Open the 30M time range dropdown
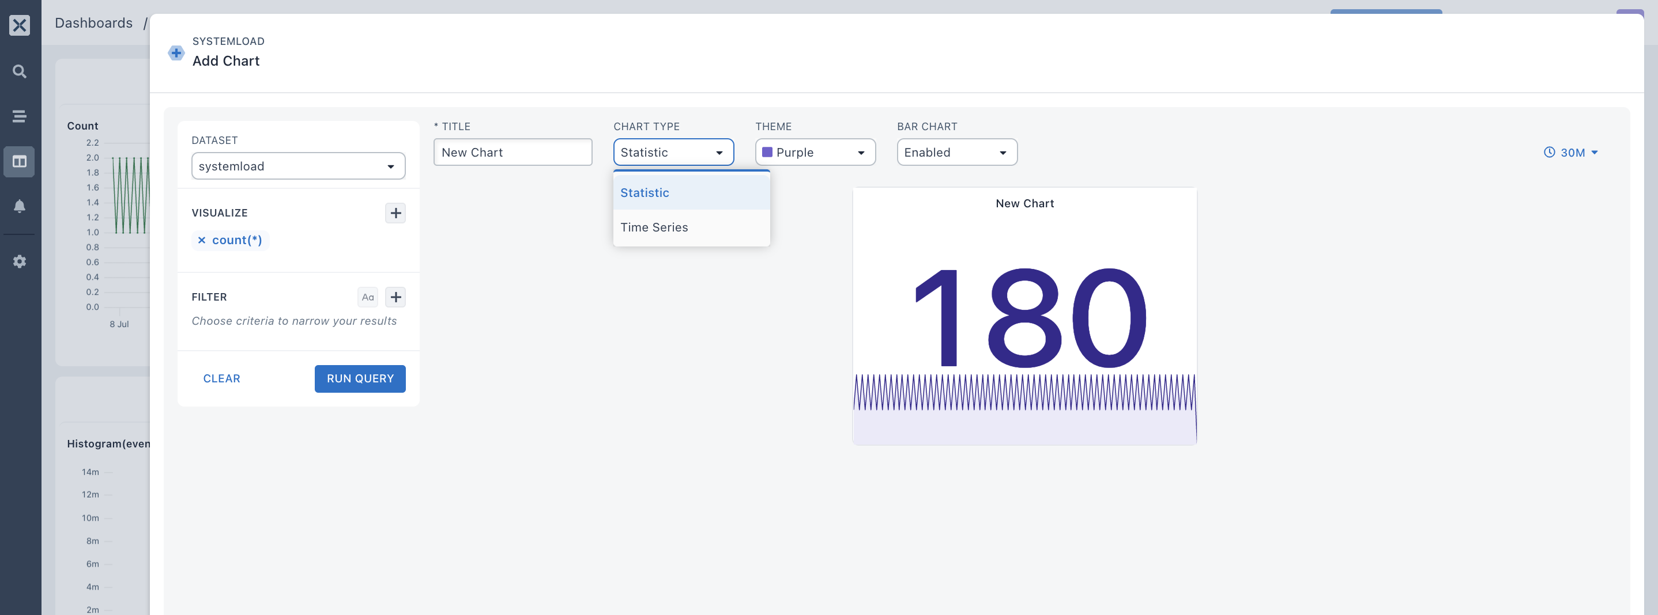The image size is (1658, 615). (1571, 152)
